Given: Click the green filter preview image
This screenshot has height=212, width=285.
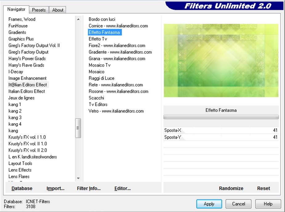Looking at the screenshot, I should pos(221,61).
